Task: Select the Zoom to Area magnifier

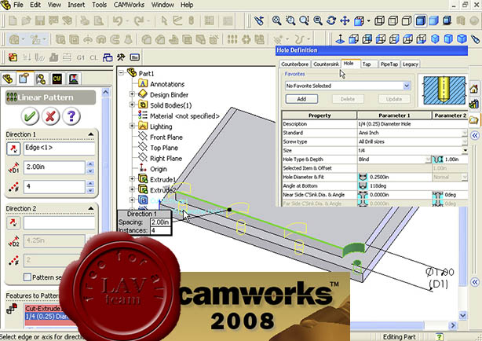Action: (290, 20)
